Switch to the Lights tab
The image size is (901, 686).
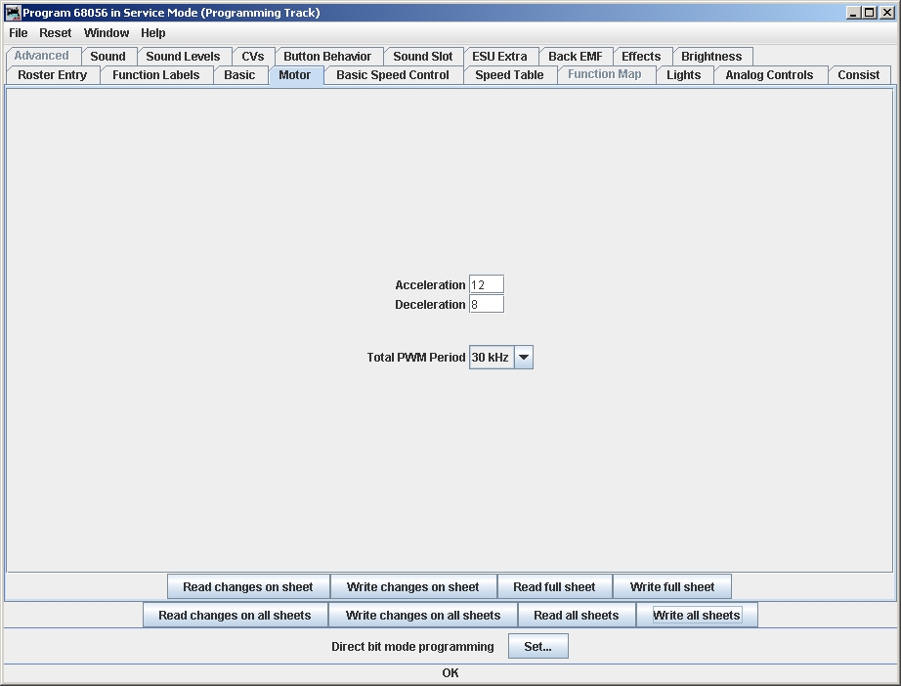point(683,74)
